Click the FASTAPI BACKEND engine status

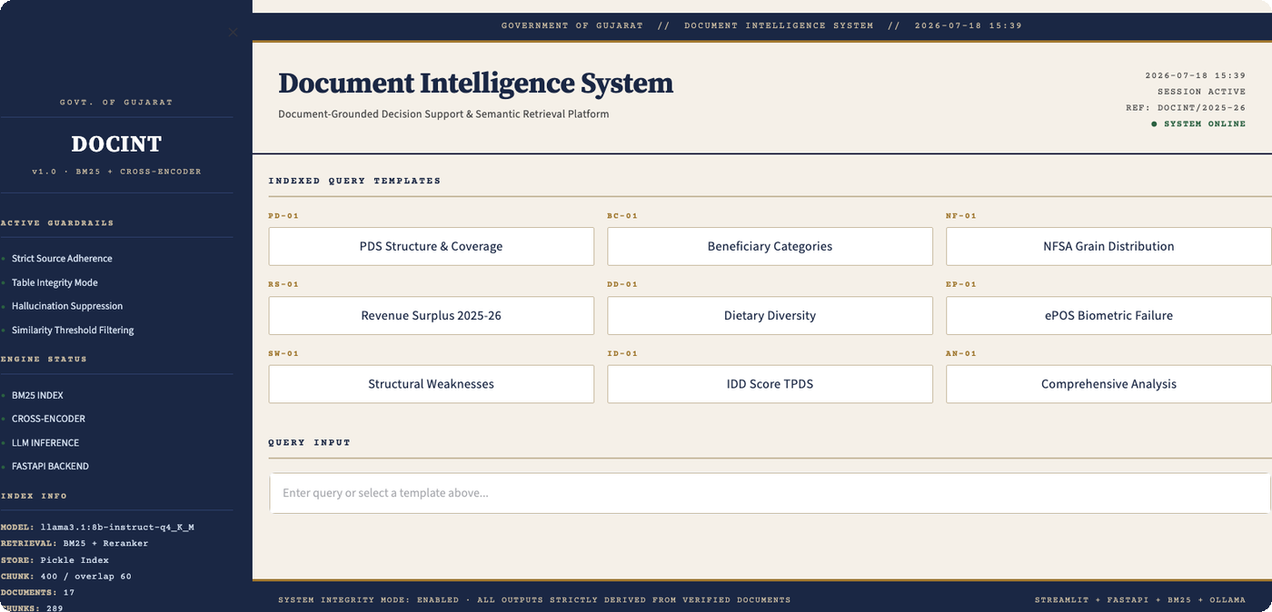pos(50,466)
